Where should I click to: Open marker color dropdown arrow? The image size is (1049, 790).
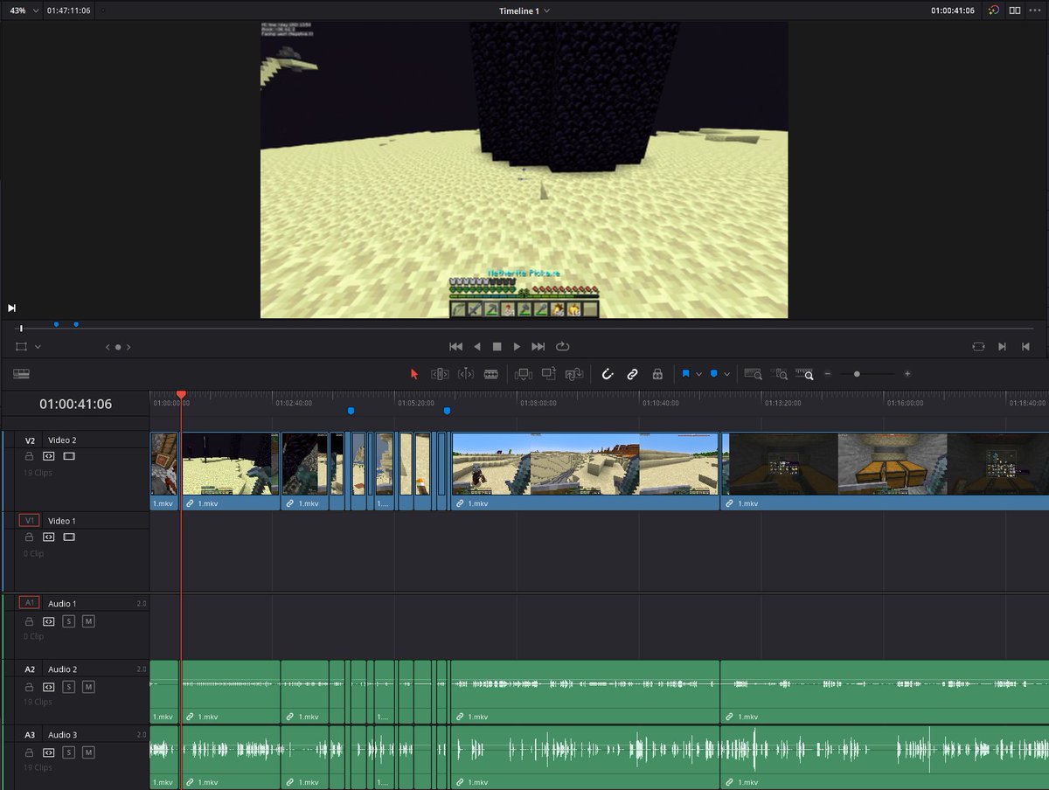click(x=726, y=374)
